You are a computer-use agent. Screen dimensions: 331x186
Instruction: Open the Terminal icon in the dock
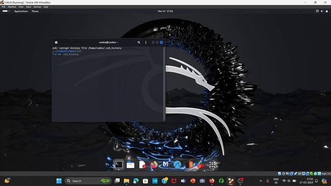[118, 165]
